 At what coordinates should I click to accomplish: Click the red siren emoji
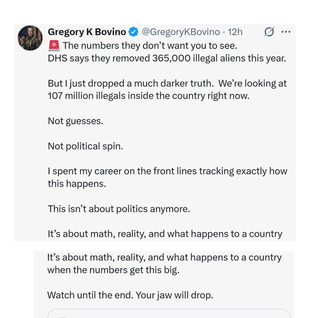pyautogui.click(x=54, y=46)
